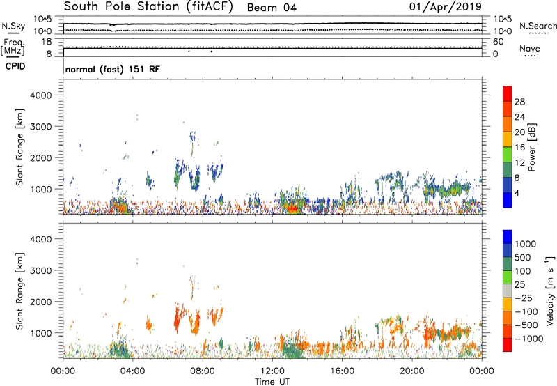Click '4000' tick on the power panel axis
Image resolution: width=557 pixels, height=386 pixels.
pyautogui.click(x=41, y=95)
